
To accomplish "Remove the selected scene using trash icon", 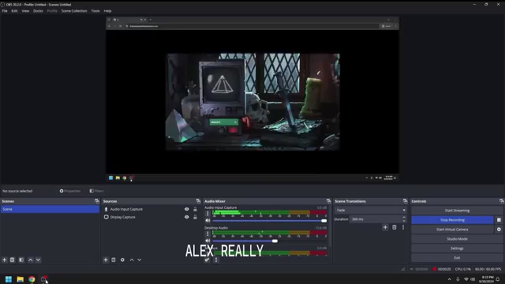I will pyautogui.click(x=12, y=260).
